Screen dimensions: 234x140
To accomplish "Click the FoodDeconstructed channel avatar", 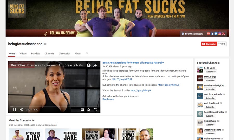I will [200, 114].
